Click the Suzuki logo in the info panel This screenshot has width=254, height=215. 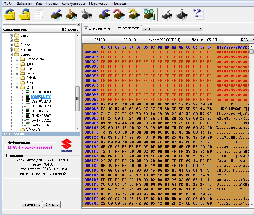pos(67,145)
